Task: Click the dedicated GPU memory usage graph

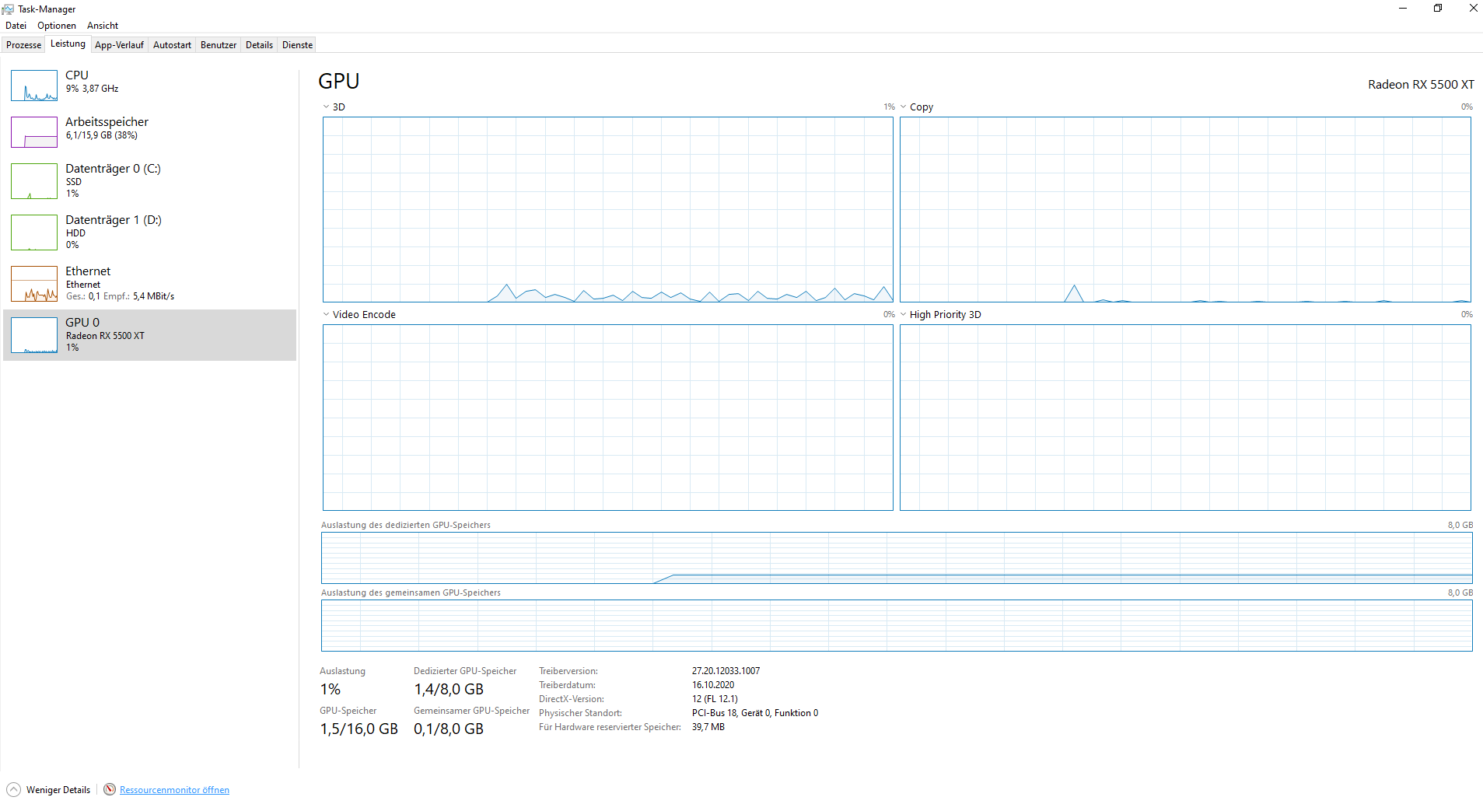Action: (x=894, y=558)
